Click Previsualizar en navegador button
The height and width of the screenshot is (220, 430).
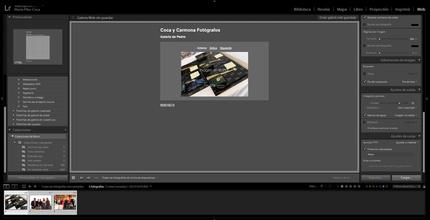pyautogui.click(x=38, y=178)
